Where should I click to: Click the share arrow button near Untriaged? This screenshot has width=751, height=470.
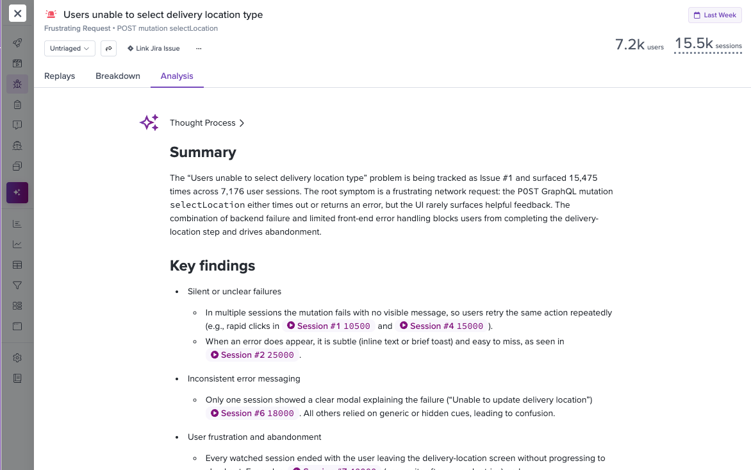108,48
